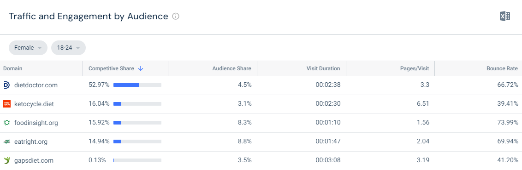Viewport: 522px width, 170px height.
Task: Click the gapsdiet.com favicon
Action: coord(6,161)
